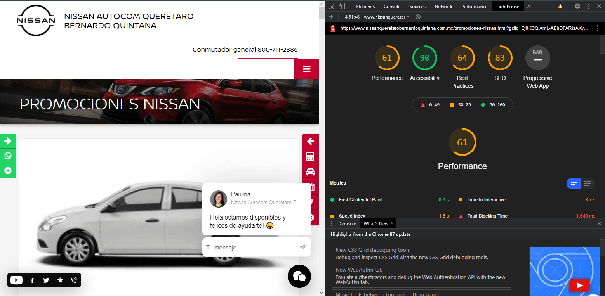Open the DevTools customize kebab menu

click(x=589, y=6)
